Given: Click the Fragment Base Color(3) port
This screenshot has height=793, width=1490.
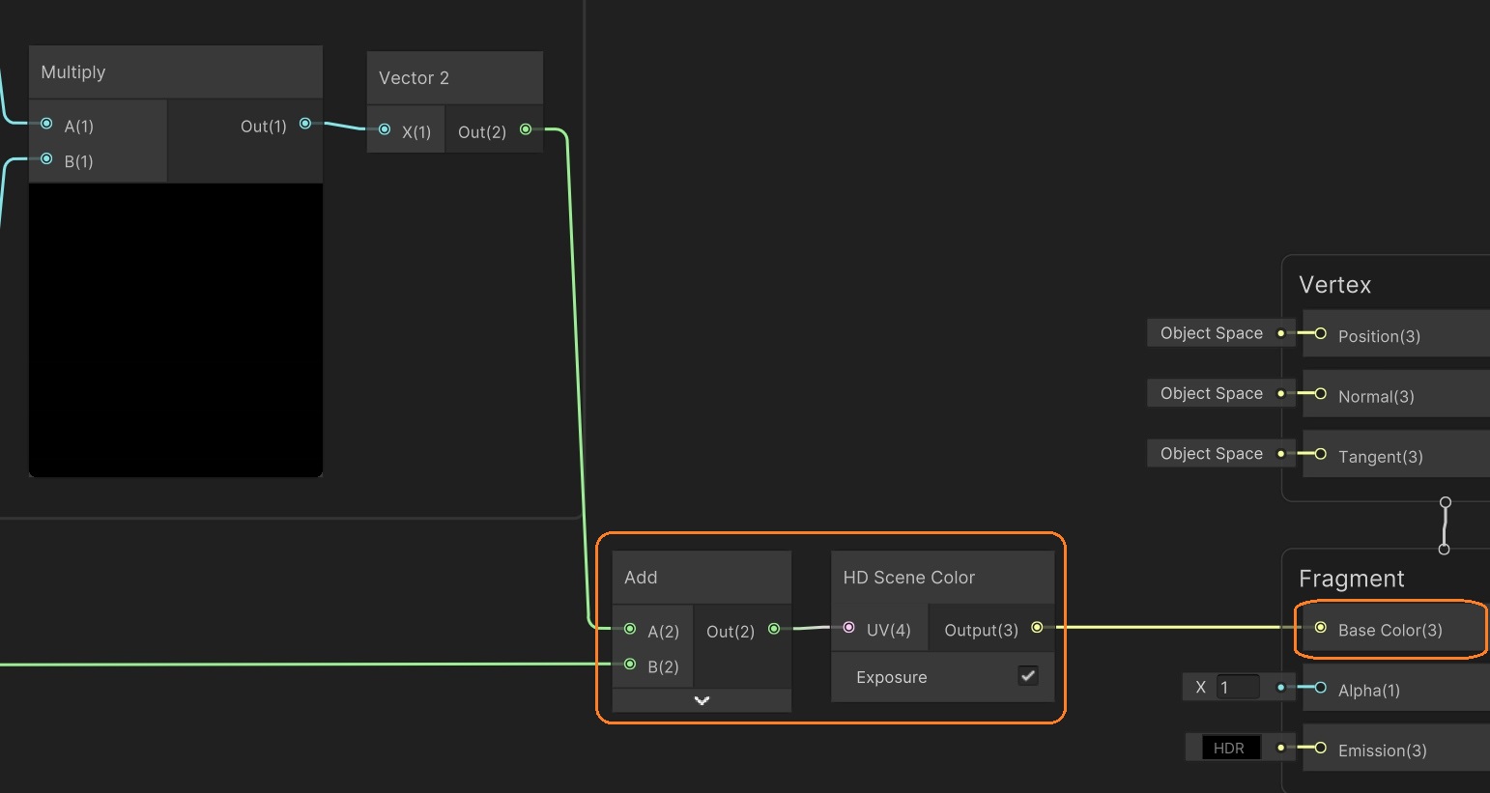Looking at the screenshot, I should pos(1321,628).
